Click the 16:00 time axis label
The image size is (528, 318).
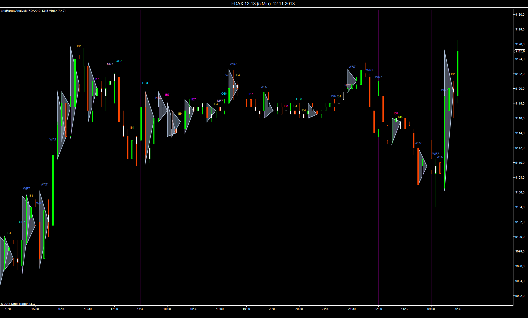62,309
